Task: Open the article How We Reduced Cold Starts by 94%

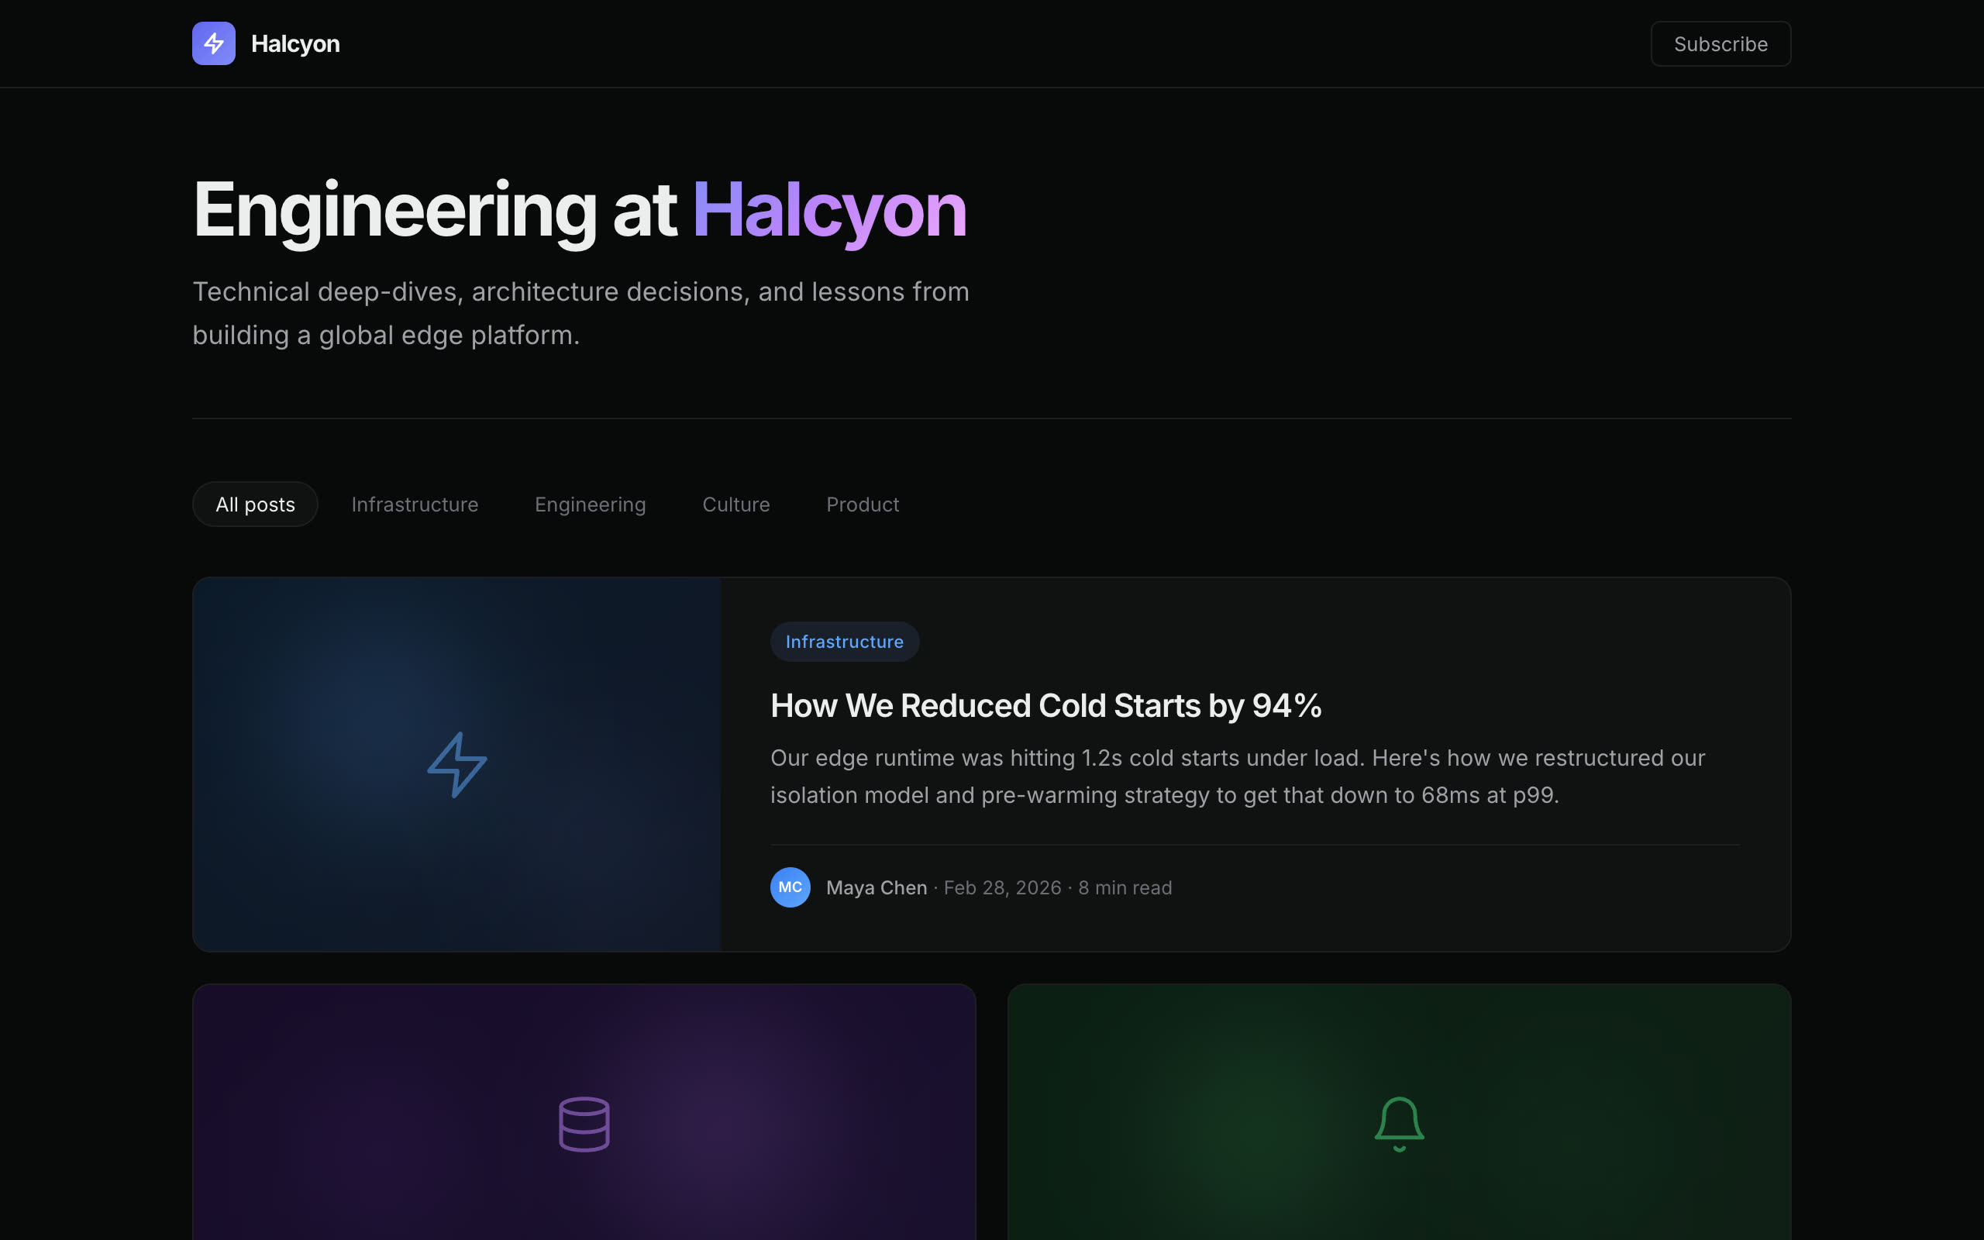Action: (x=1045, y=705)
